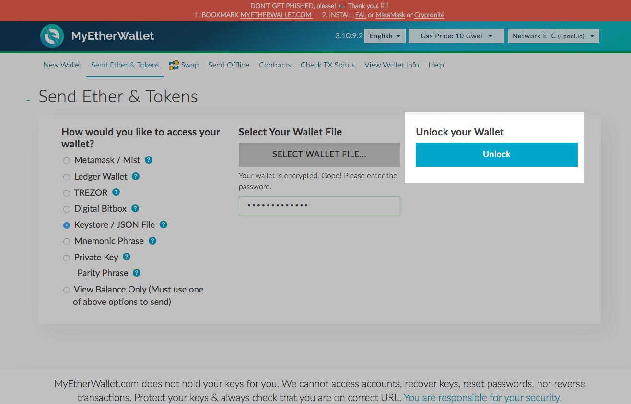Image resolution: width=631 pixels, height=404 pixels.
Task: Focus the wallet password input field
Action: [x=319, y=206]
